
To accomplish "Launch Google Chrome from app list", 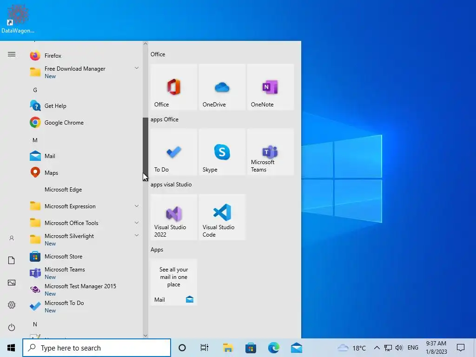I will point(84,123).
